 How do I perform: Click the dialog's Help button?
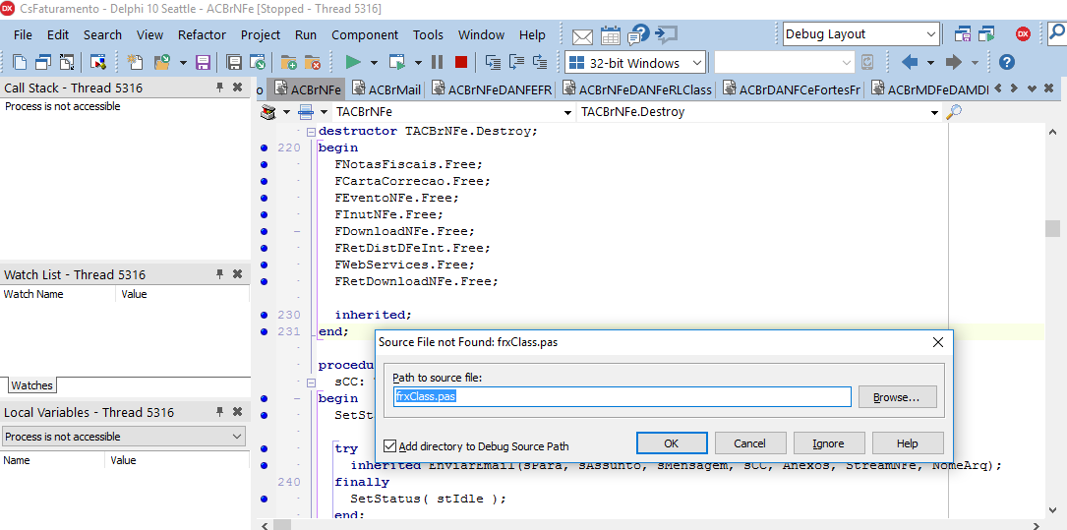coord(907,442)
